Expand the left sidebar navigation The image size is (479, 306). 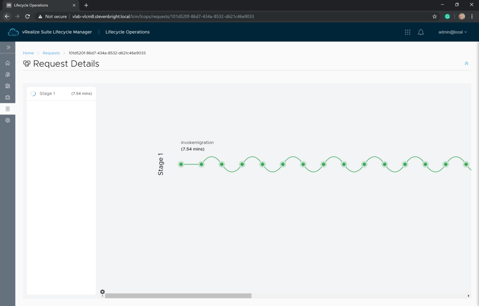(8, 47)
